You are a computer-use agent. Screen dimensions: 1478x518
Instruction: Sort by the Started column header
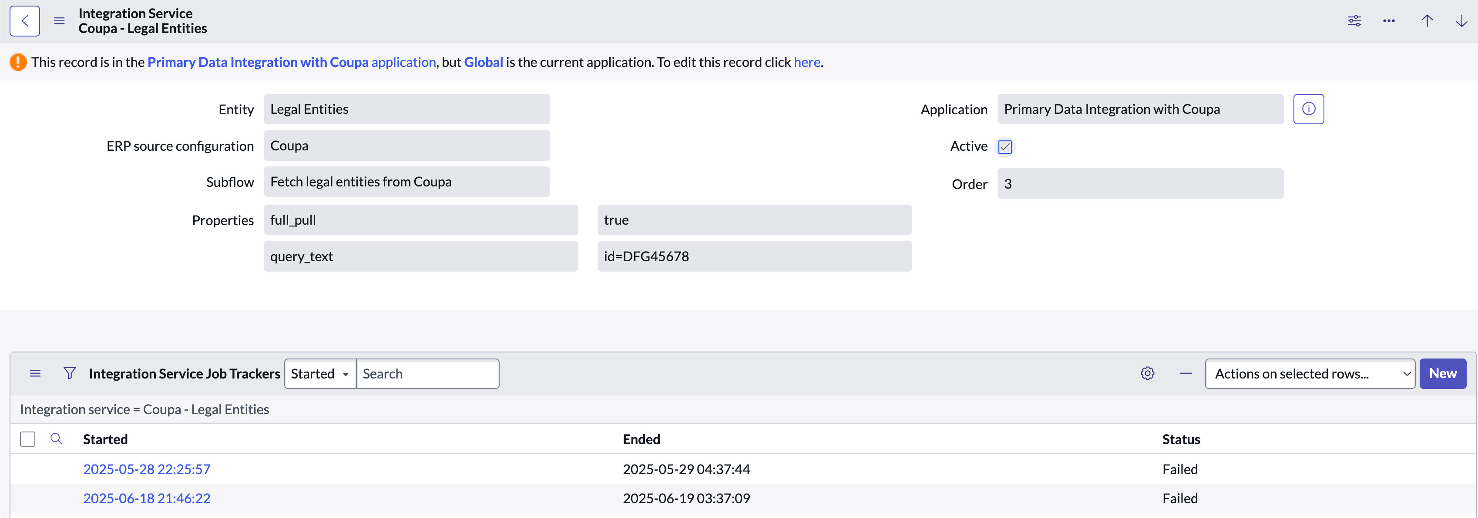click(x=106, y=439)
